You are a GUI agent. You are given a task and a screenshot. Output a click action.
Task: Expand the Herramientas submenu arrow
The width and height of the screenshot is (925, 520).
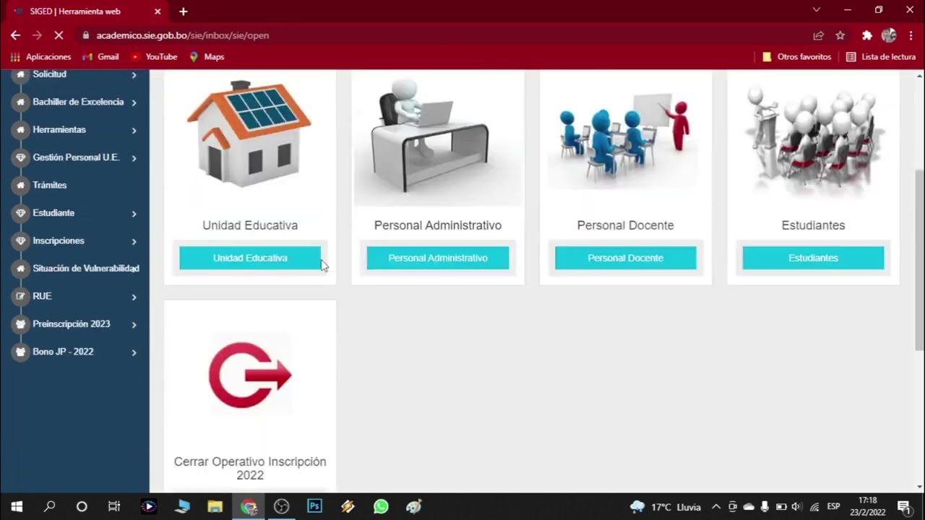click(x=134, y=131)
